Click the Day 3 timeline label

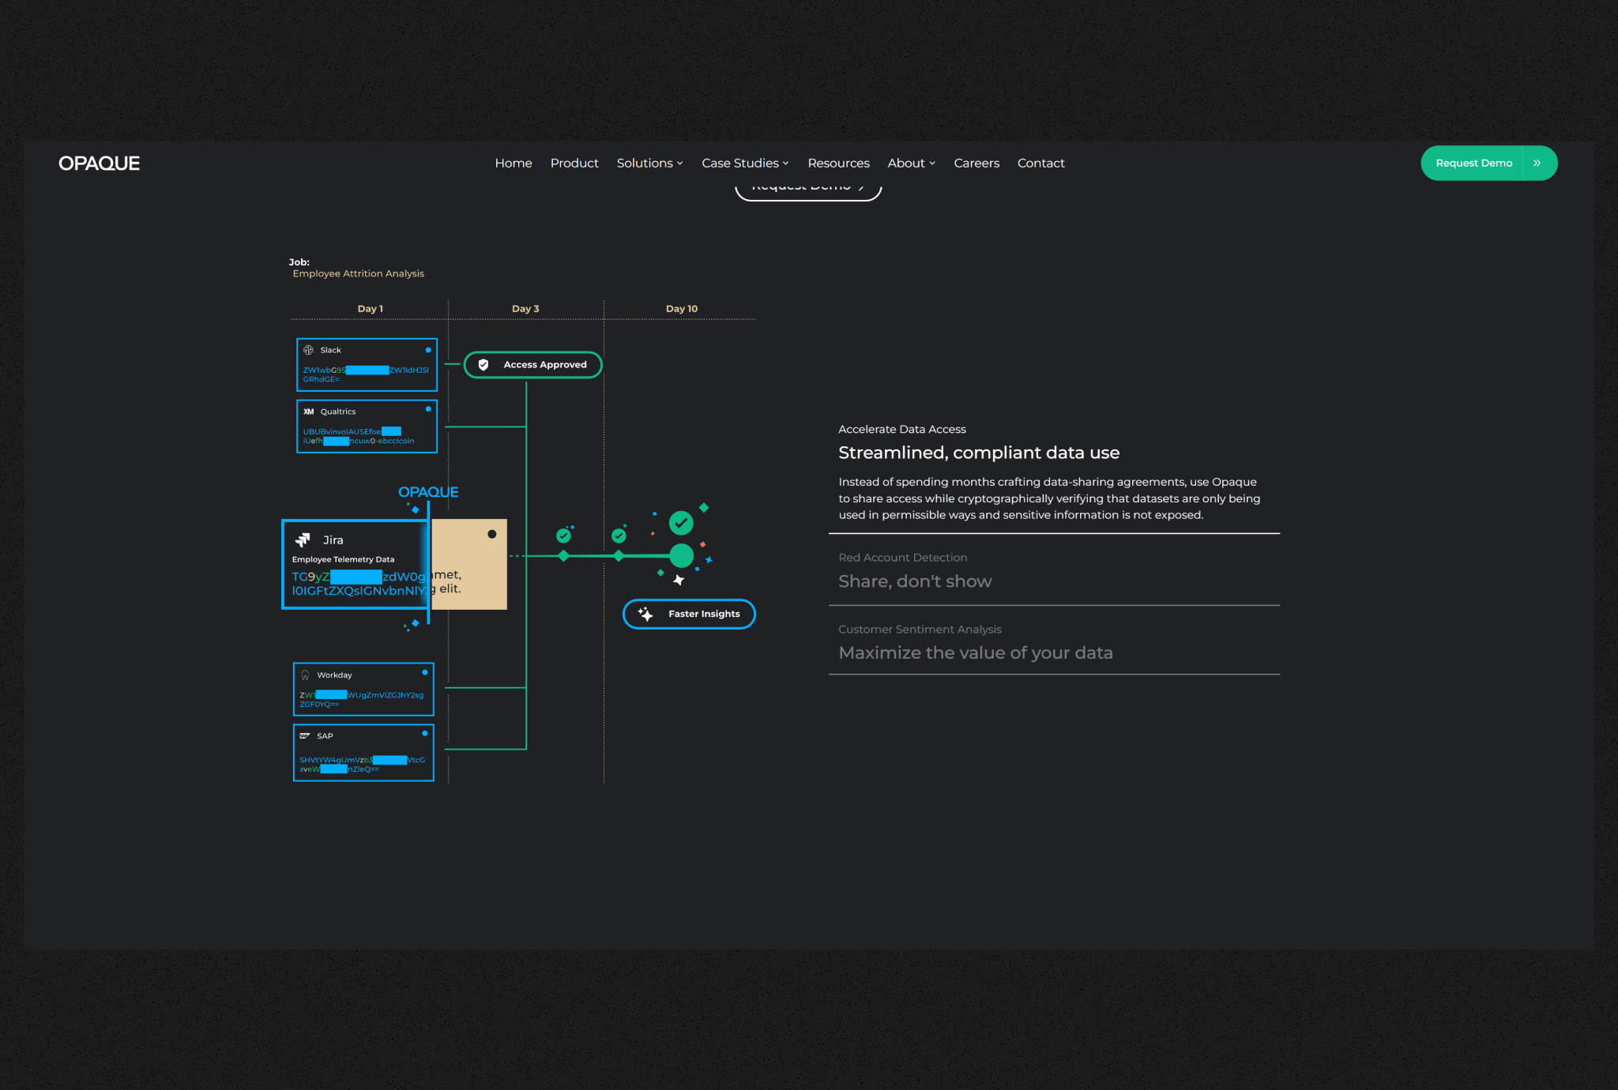pos(525,309)
